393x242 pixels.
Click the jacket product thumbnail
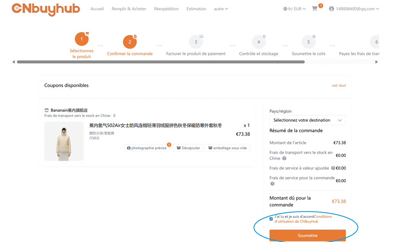pos(64,141)
